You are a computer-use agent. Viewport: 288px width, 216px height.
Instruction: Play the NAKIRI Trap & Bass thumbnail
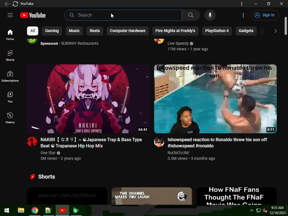point(89,99)
